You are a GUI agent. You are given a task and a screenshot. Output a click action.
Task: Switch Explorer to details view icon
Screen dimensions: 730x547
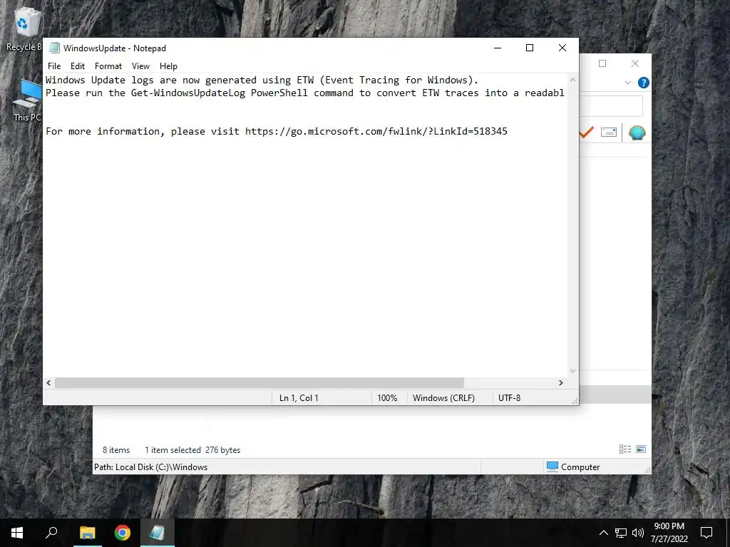pos(624,449)
